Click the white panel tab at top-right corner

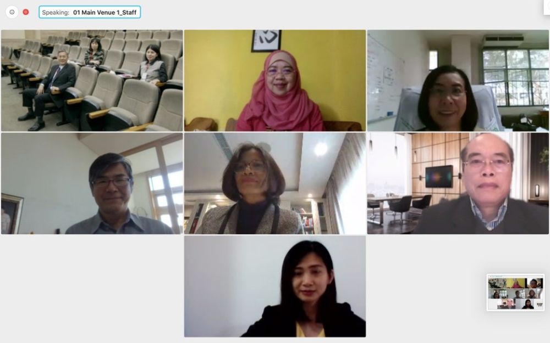[x=547, y=7]
